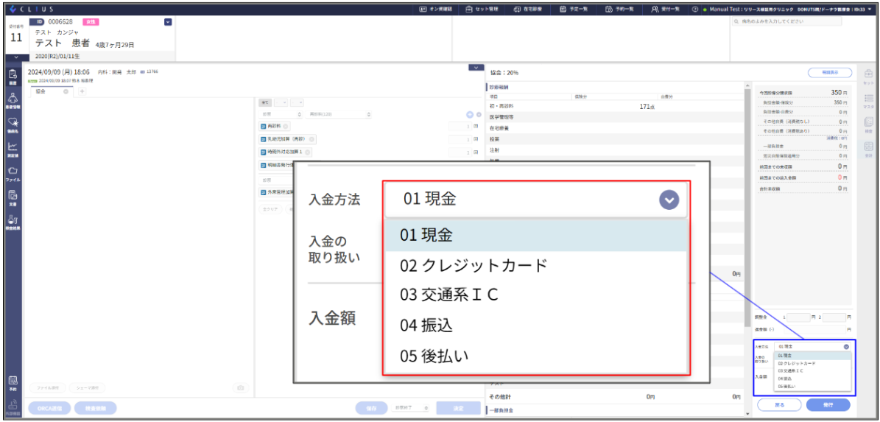The width and height of the screenshot is (880, 422).
Task: Add a new tab with the plus button
Action: 82,91
